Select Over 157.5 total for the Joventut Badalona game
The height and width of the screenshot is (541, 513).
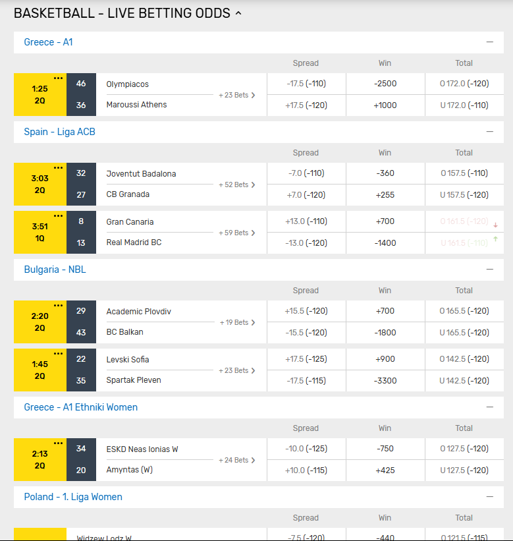tap(464, 173)
